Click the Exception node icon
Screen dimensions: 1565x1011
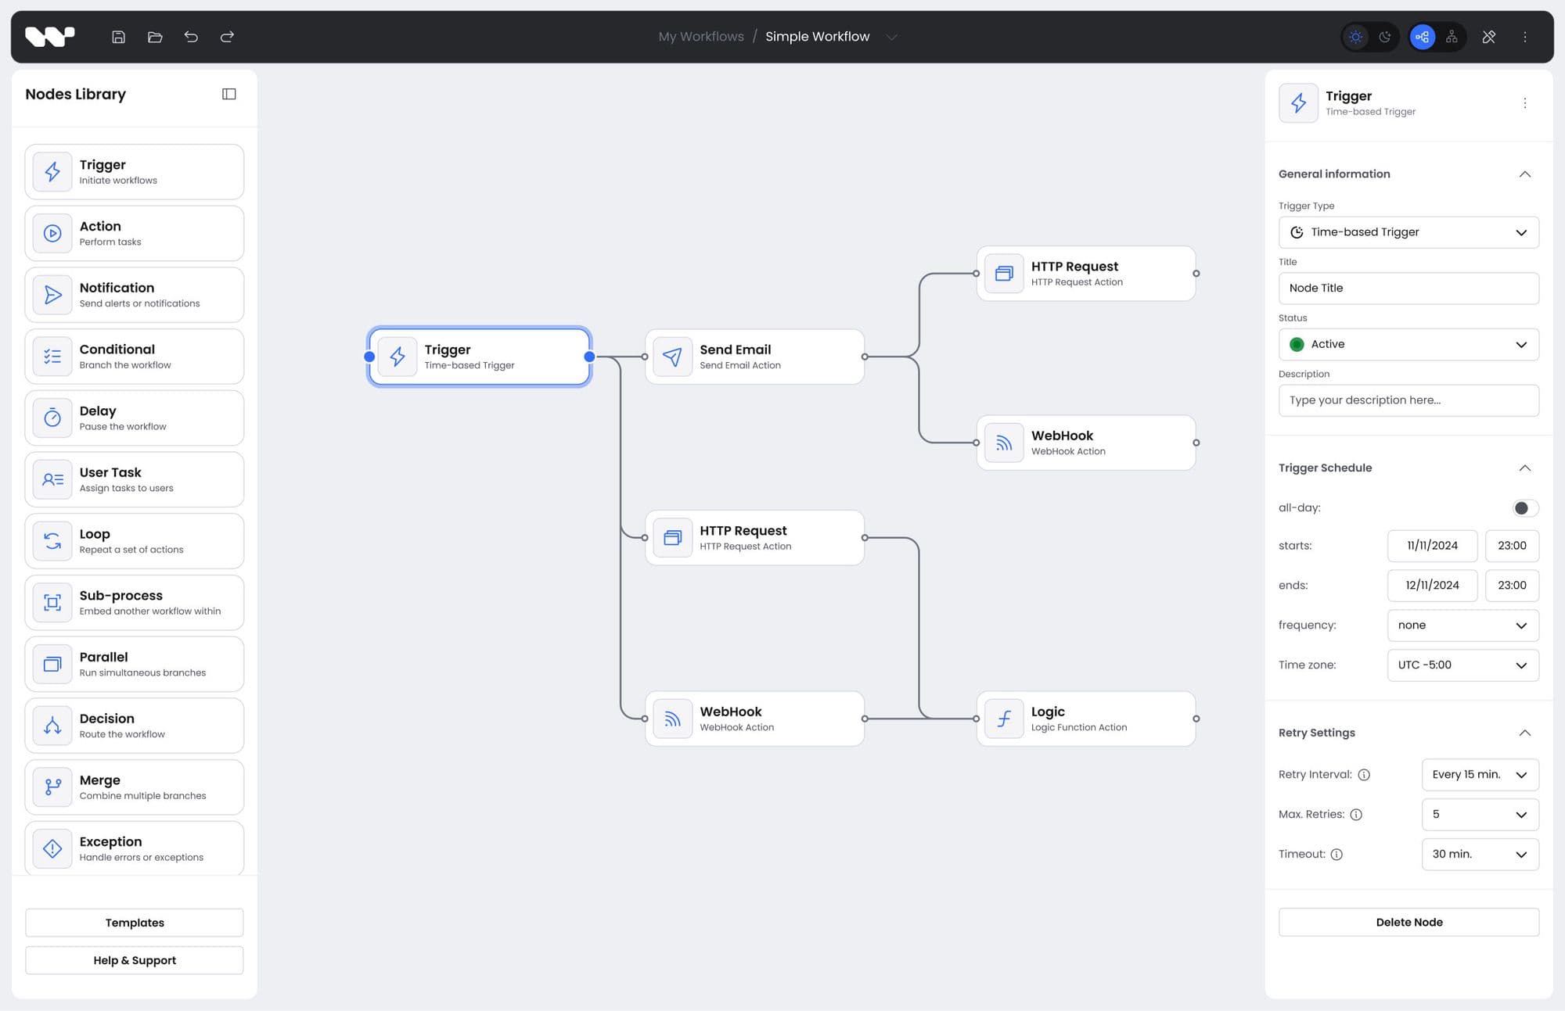click(52, 848)
